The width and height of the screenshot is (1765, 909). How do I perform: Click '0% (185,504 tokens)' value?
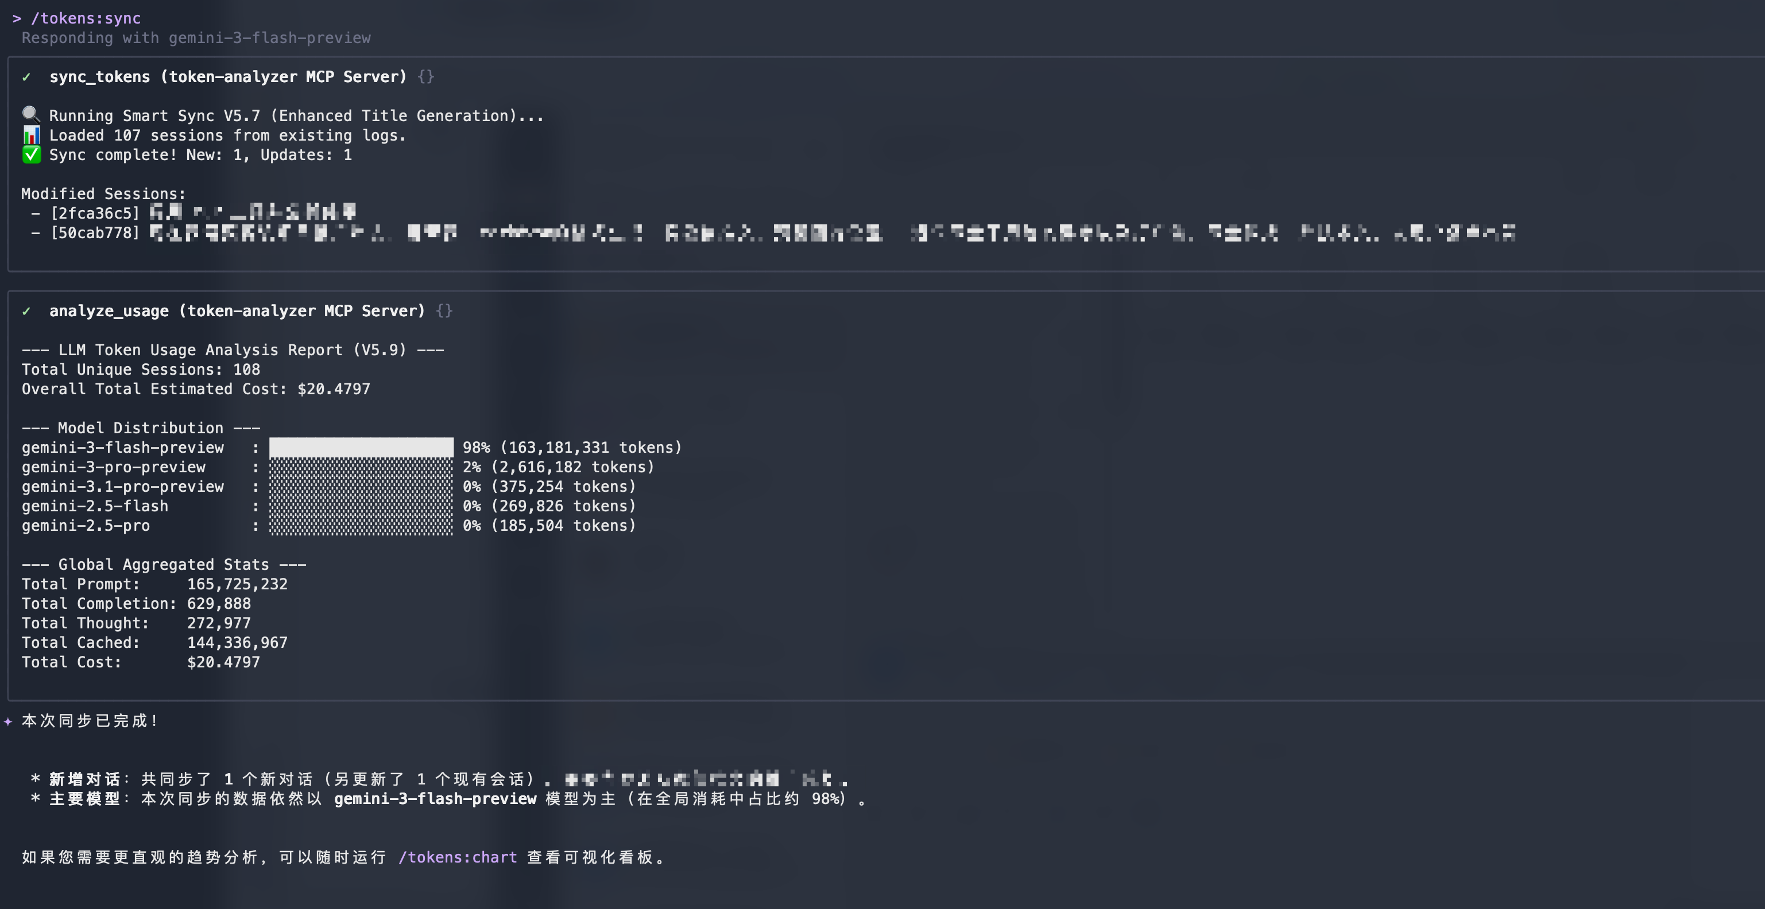pos(549,526)
